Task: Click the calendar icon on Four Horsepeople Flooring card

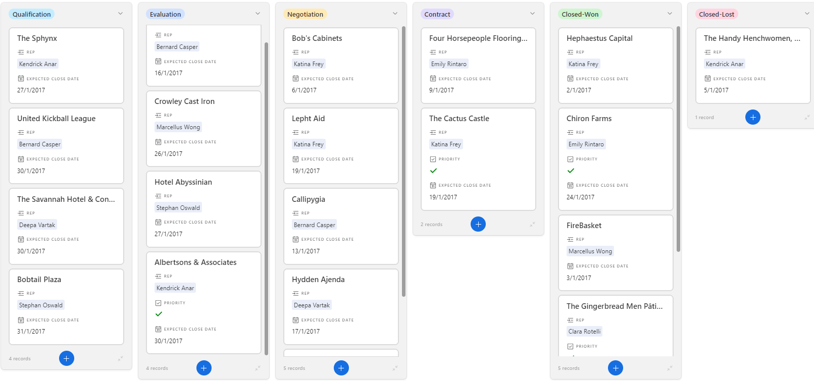Action: 433,78
